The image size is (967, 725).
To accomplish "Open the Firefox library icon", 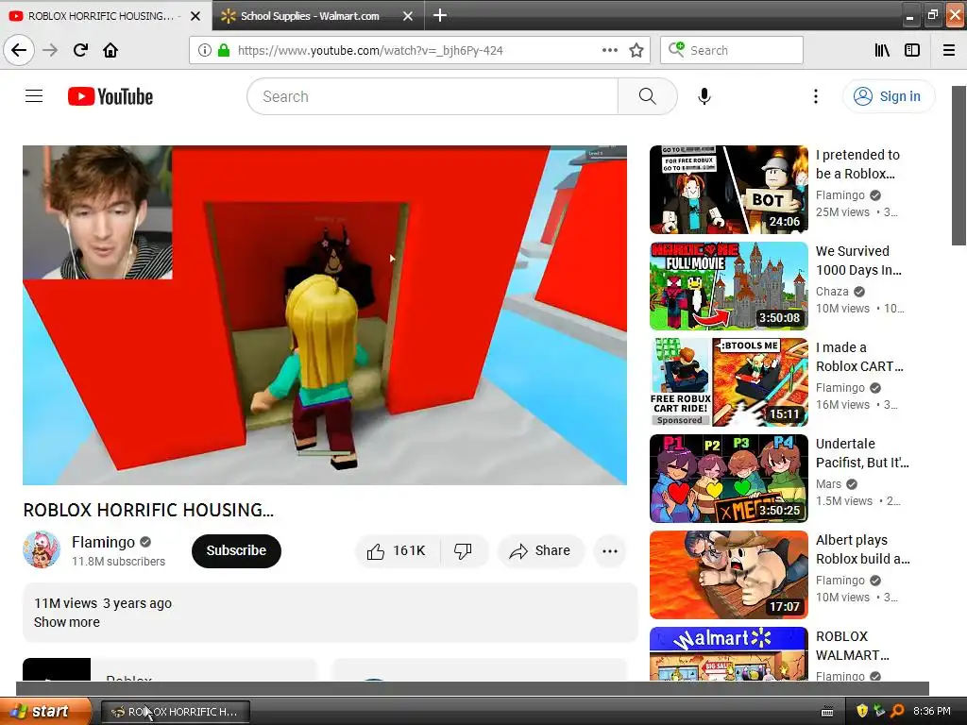I will coord(882,50).
